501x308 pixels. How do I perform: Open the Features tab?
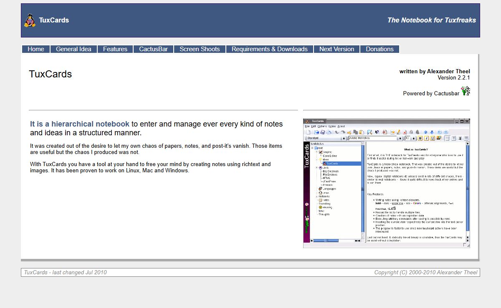(x=115, y=49)
